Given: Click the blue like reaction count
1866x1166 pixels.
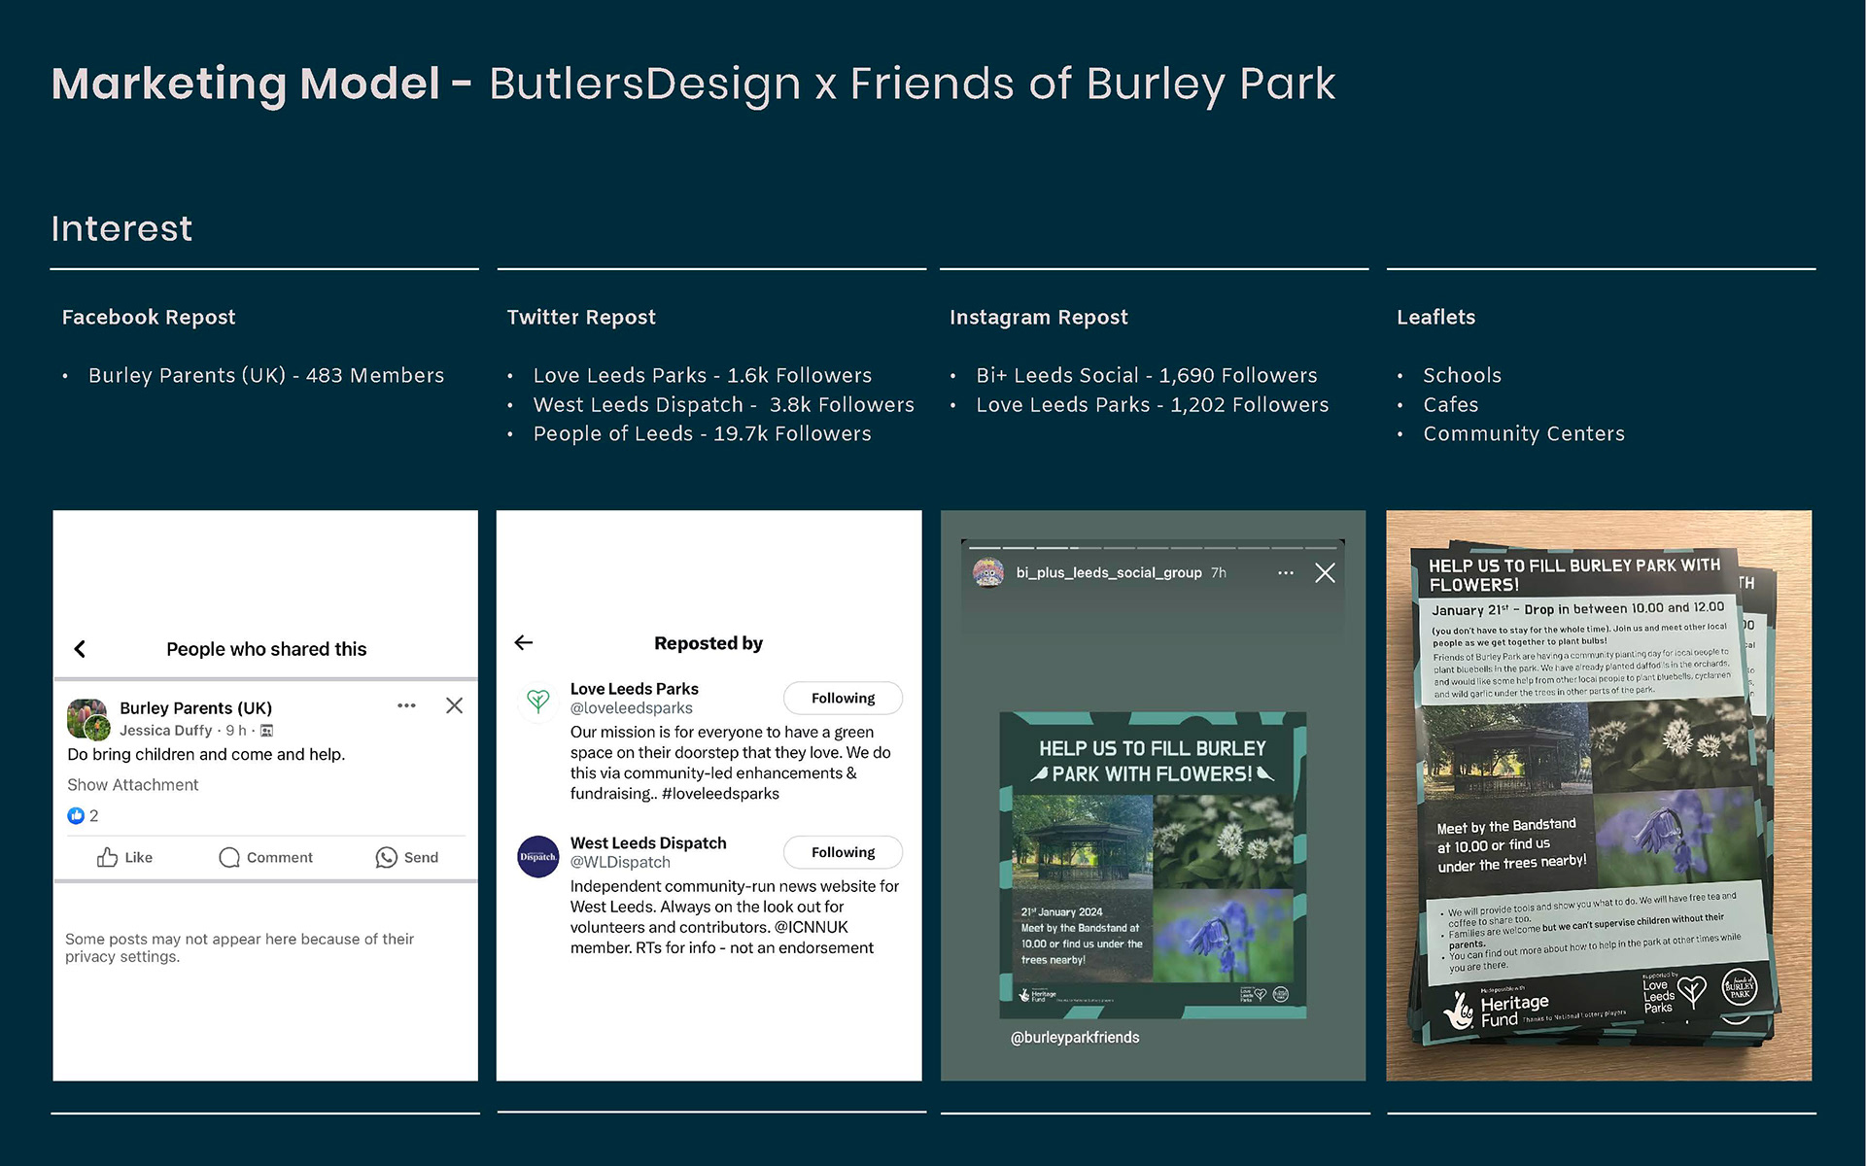Looking at the screenshot, I should 83,815.
